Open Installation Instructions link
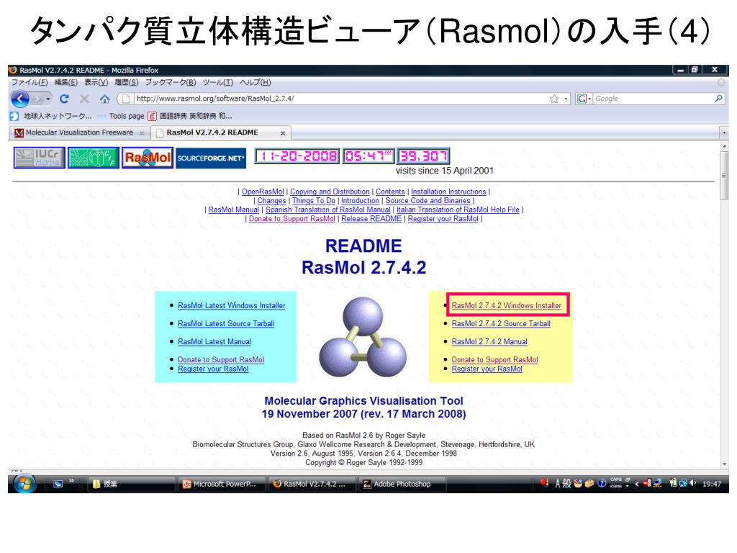The height and width of the screenshot is (553, 737). tap(448, 192)
